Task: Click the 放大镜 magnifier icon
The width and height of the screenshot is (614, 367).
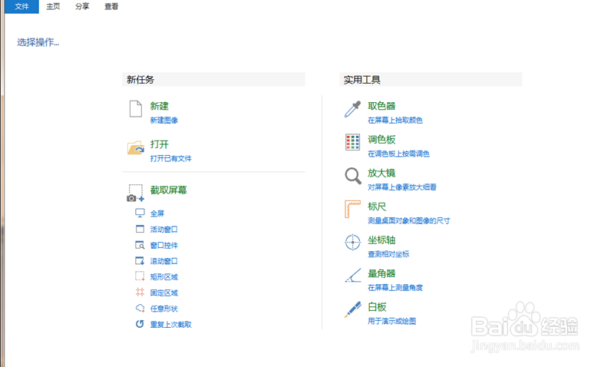Action: coord(353,176)
